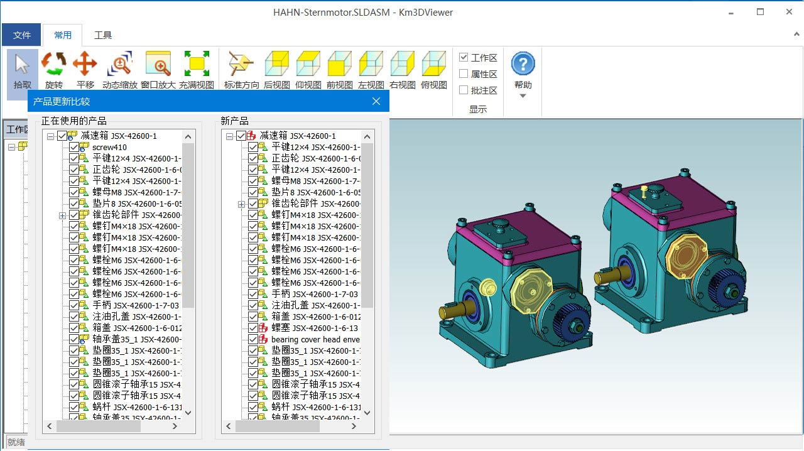
Task: Uncheck screw410 in the current product tree
Action: 74,148
